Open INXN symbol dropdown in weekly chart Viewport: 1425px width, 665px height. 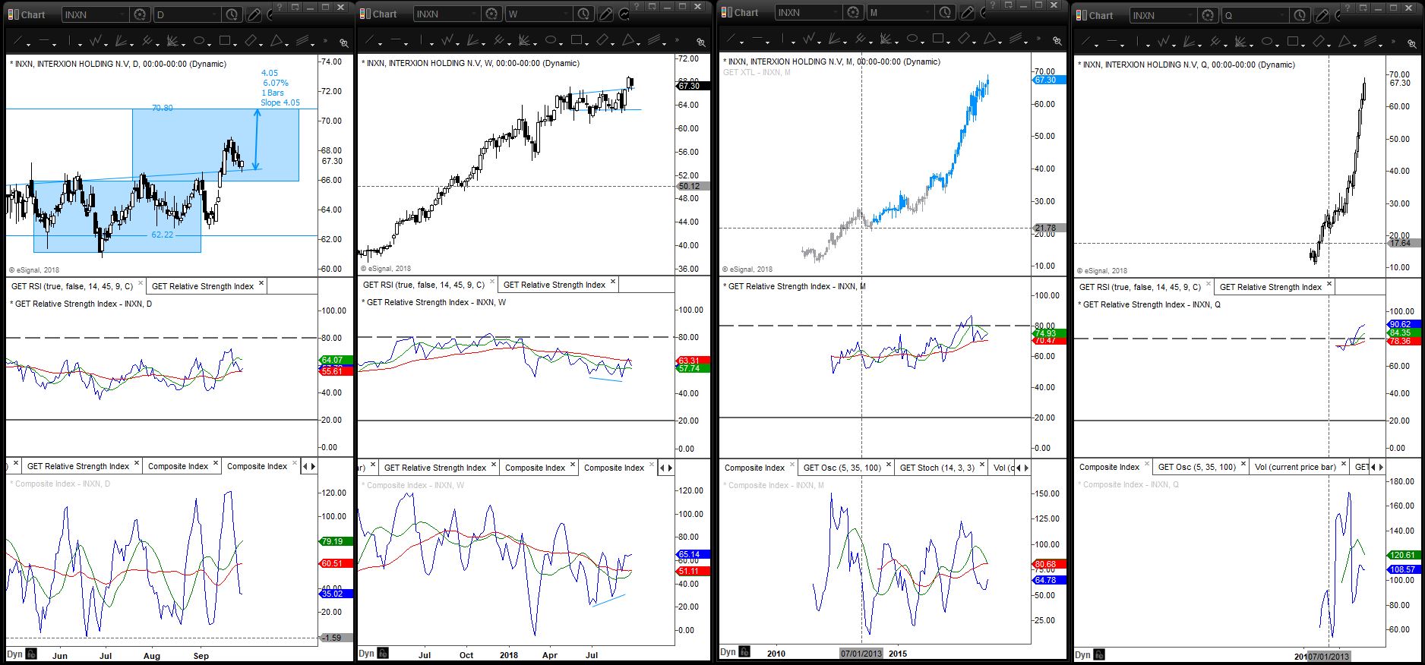point(447,14)
